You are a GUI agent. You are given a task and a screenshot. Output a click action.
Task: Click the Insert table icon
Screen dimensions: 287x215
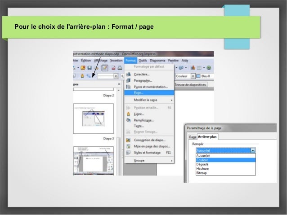pos(199,68)
